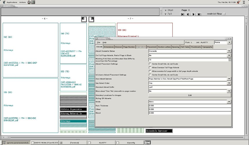Screen dimensions: 249x145
Task: Click the left page corner icon
Action: [x=84, y=19]
